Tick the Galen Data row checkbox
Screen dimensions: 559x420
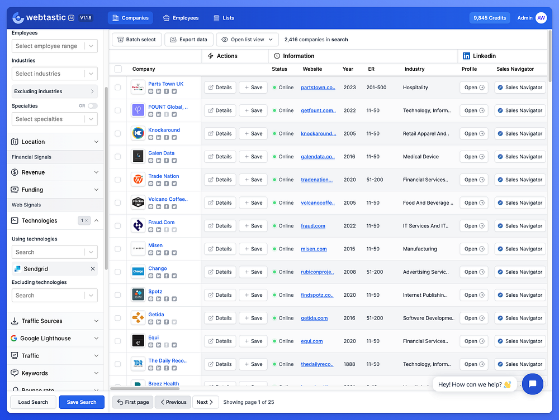(x=117, y=157)
